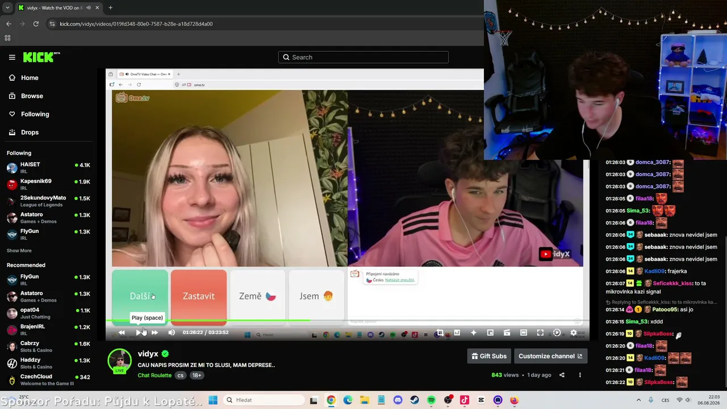
Task: Open the video player settings gear
Action: (574, 333)
